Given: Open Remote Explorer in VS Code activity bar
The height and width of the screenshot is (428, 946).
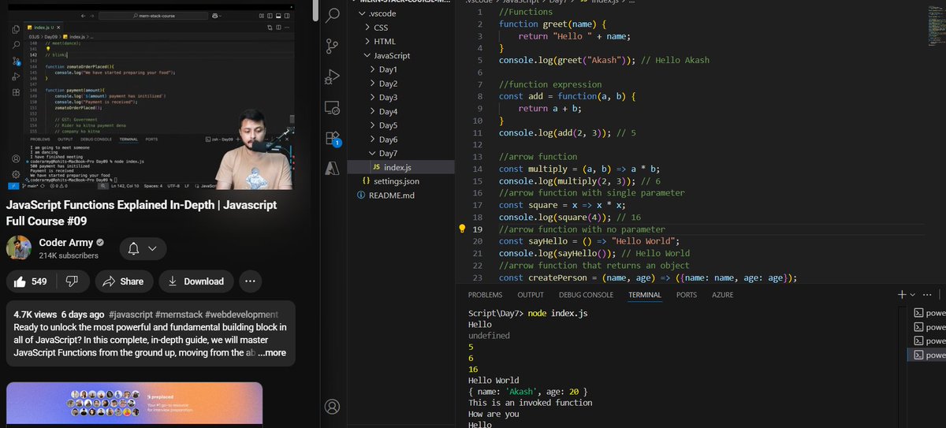Looking at the screenshot, I should click(x=333, y=106).
